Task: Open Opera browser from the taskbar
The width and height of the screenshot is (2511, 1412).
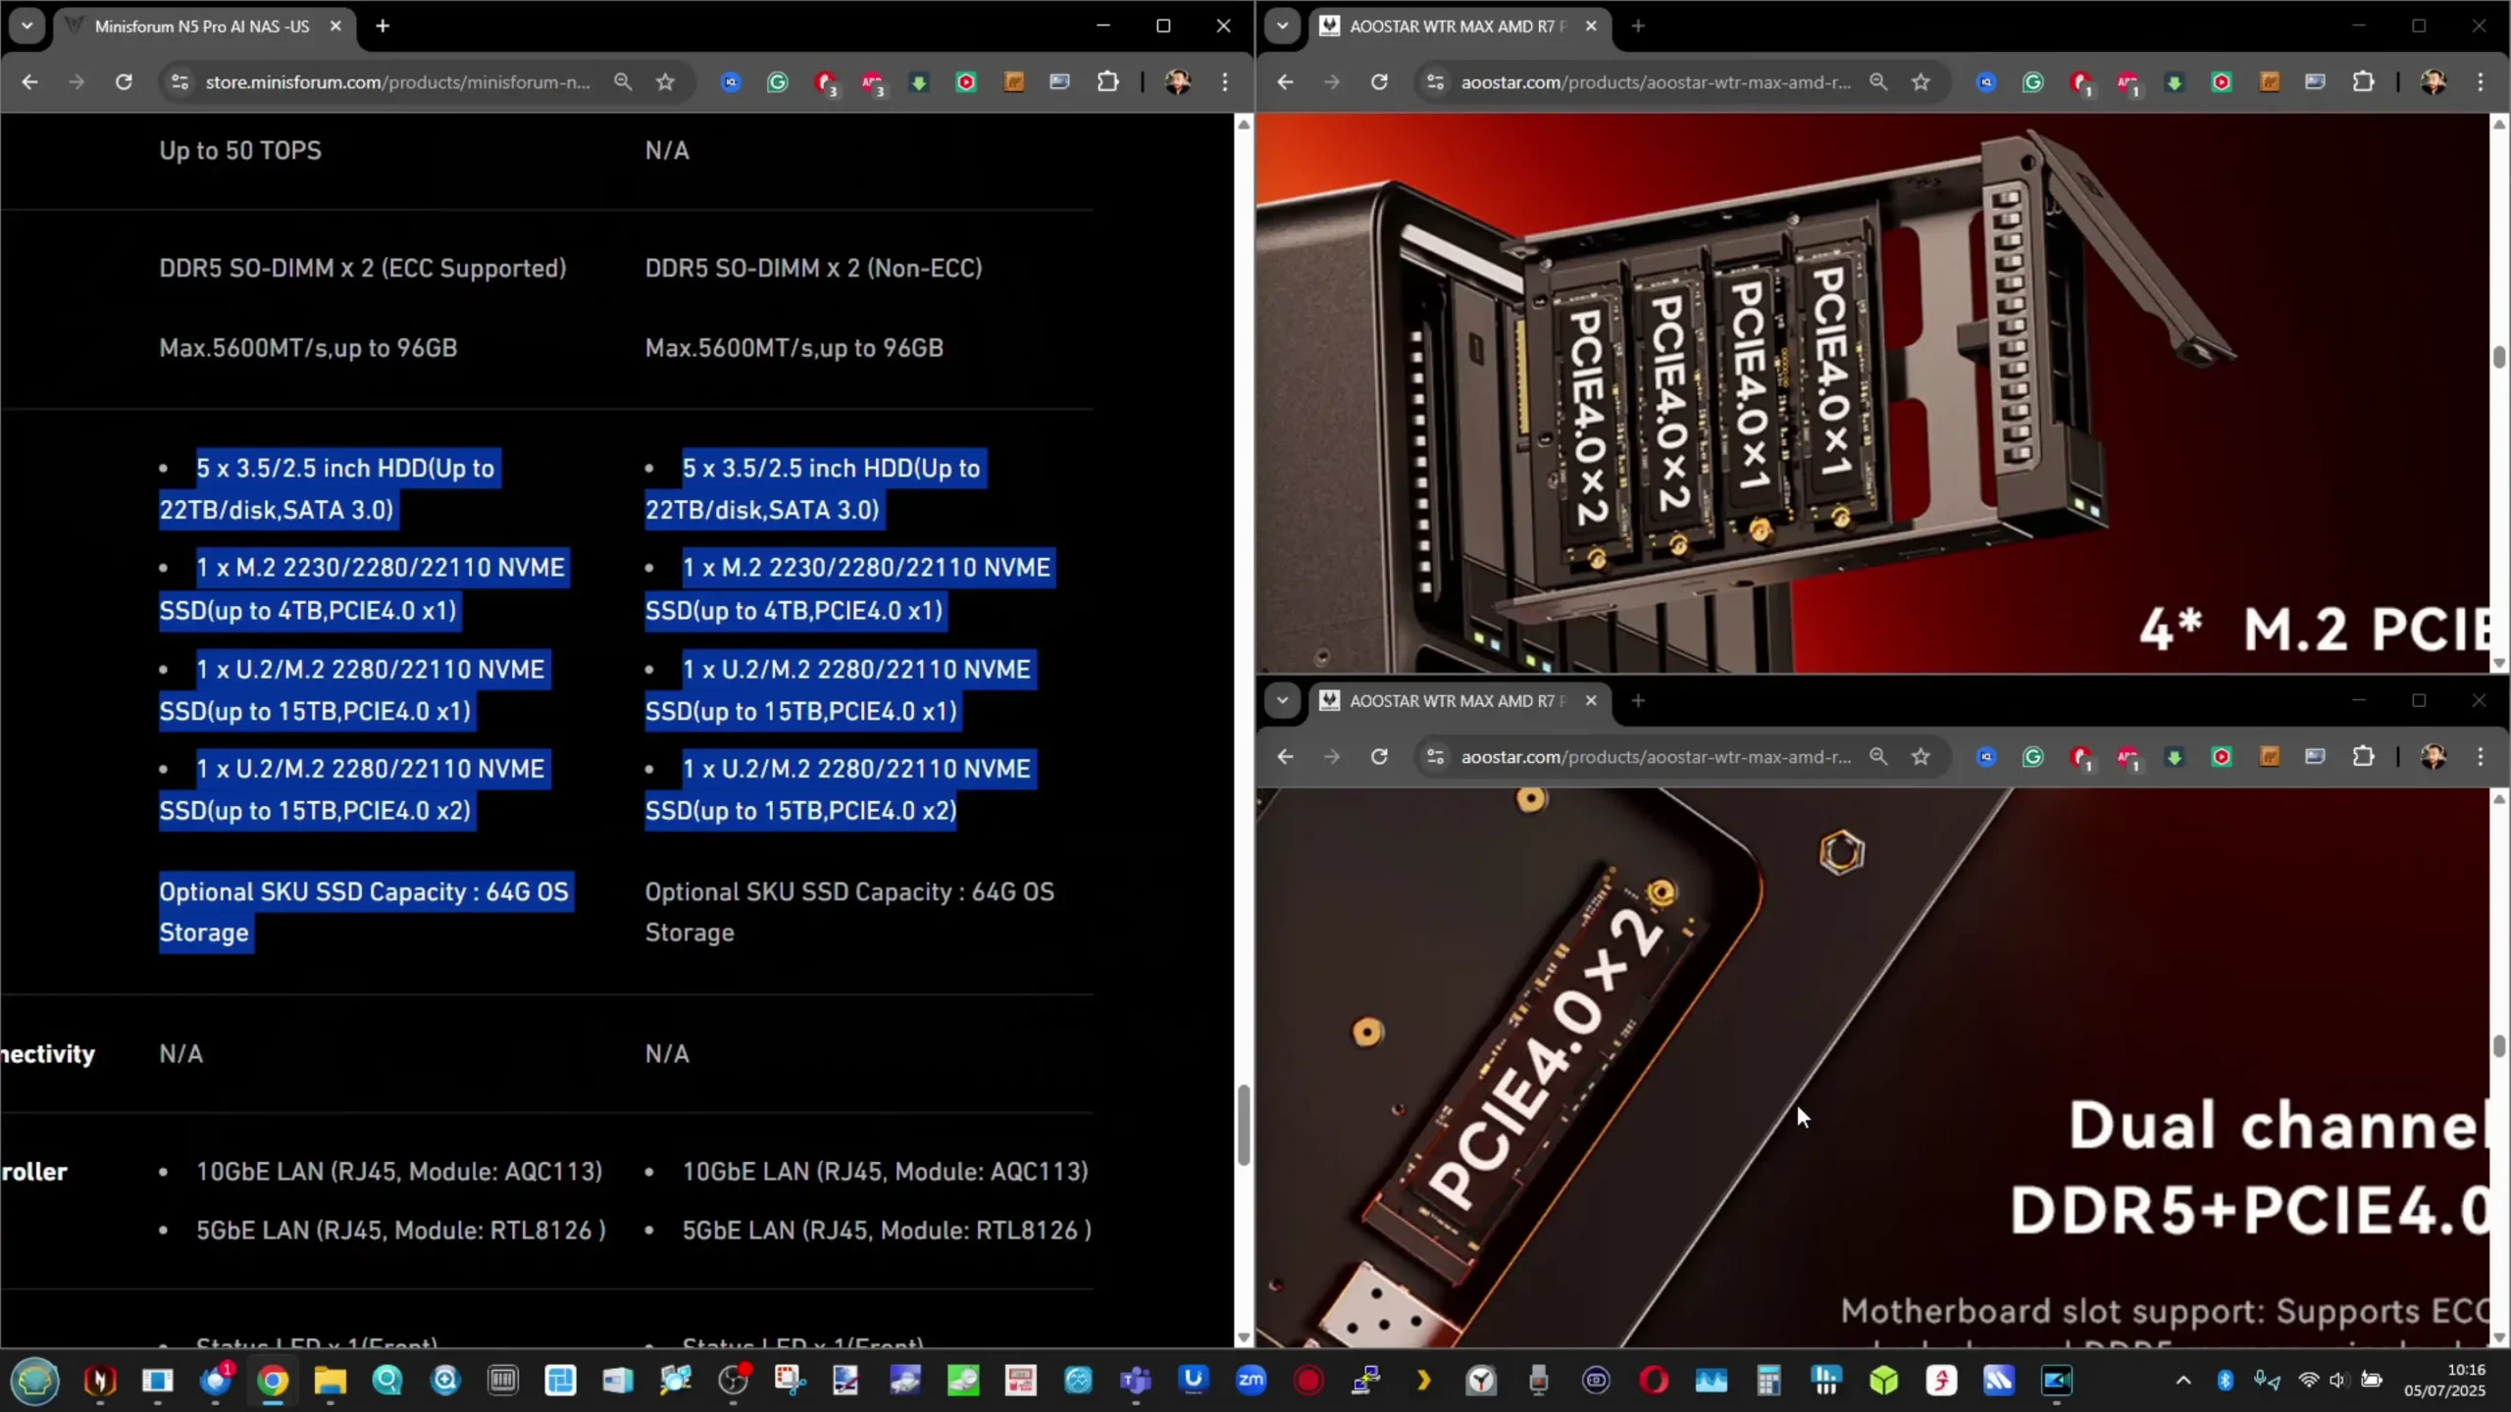Action: pyautogui.click(x=1654, y=1381)
